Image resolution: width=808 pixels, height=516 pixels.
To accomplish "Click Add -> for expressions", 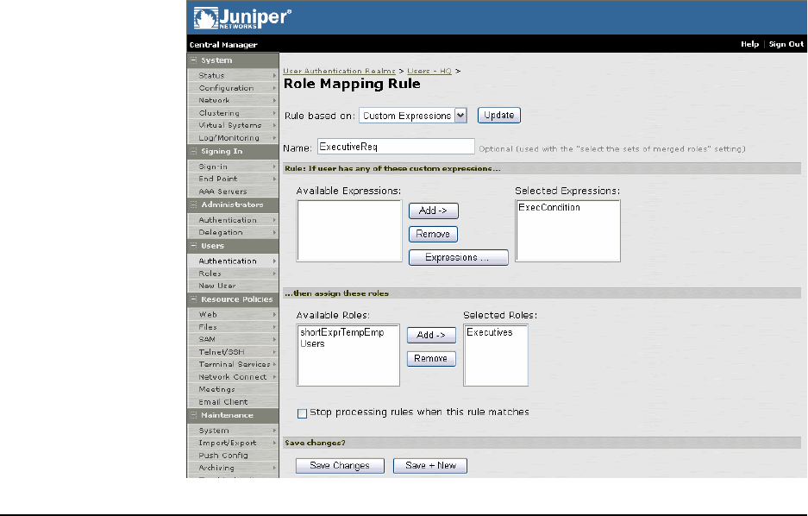I will click(434, 211).
